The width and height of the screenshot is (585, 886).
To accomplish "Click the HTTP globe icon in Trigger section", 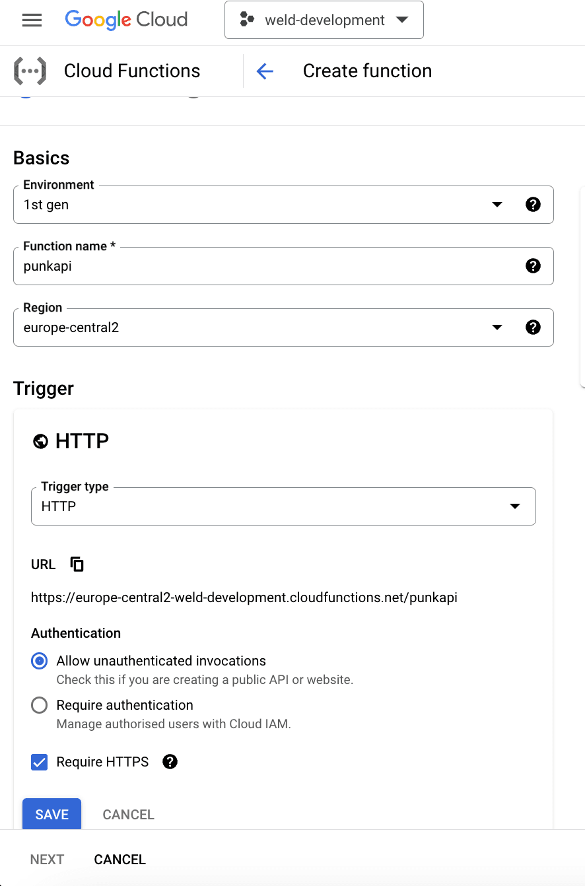I will [40, 441].
